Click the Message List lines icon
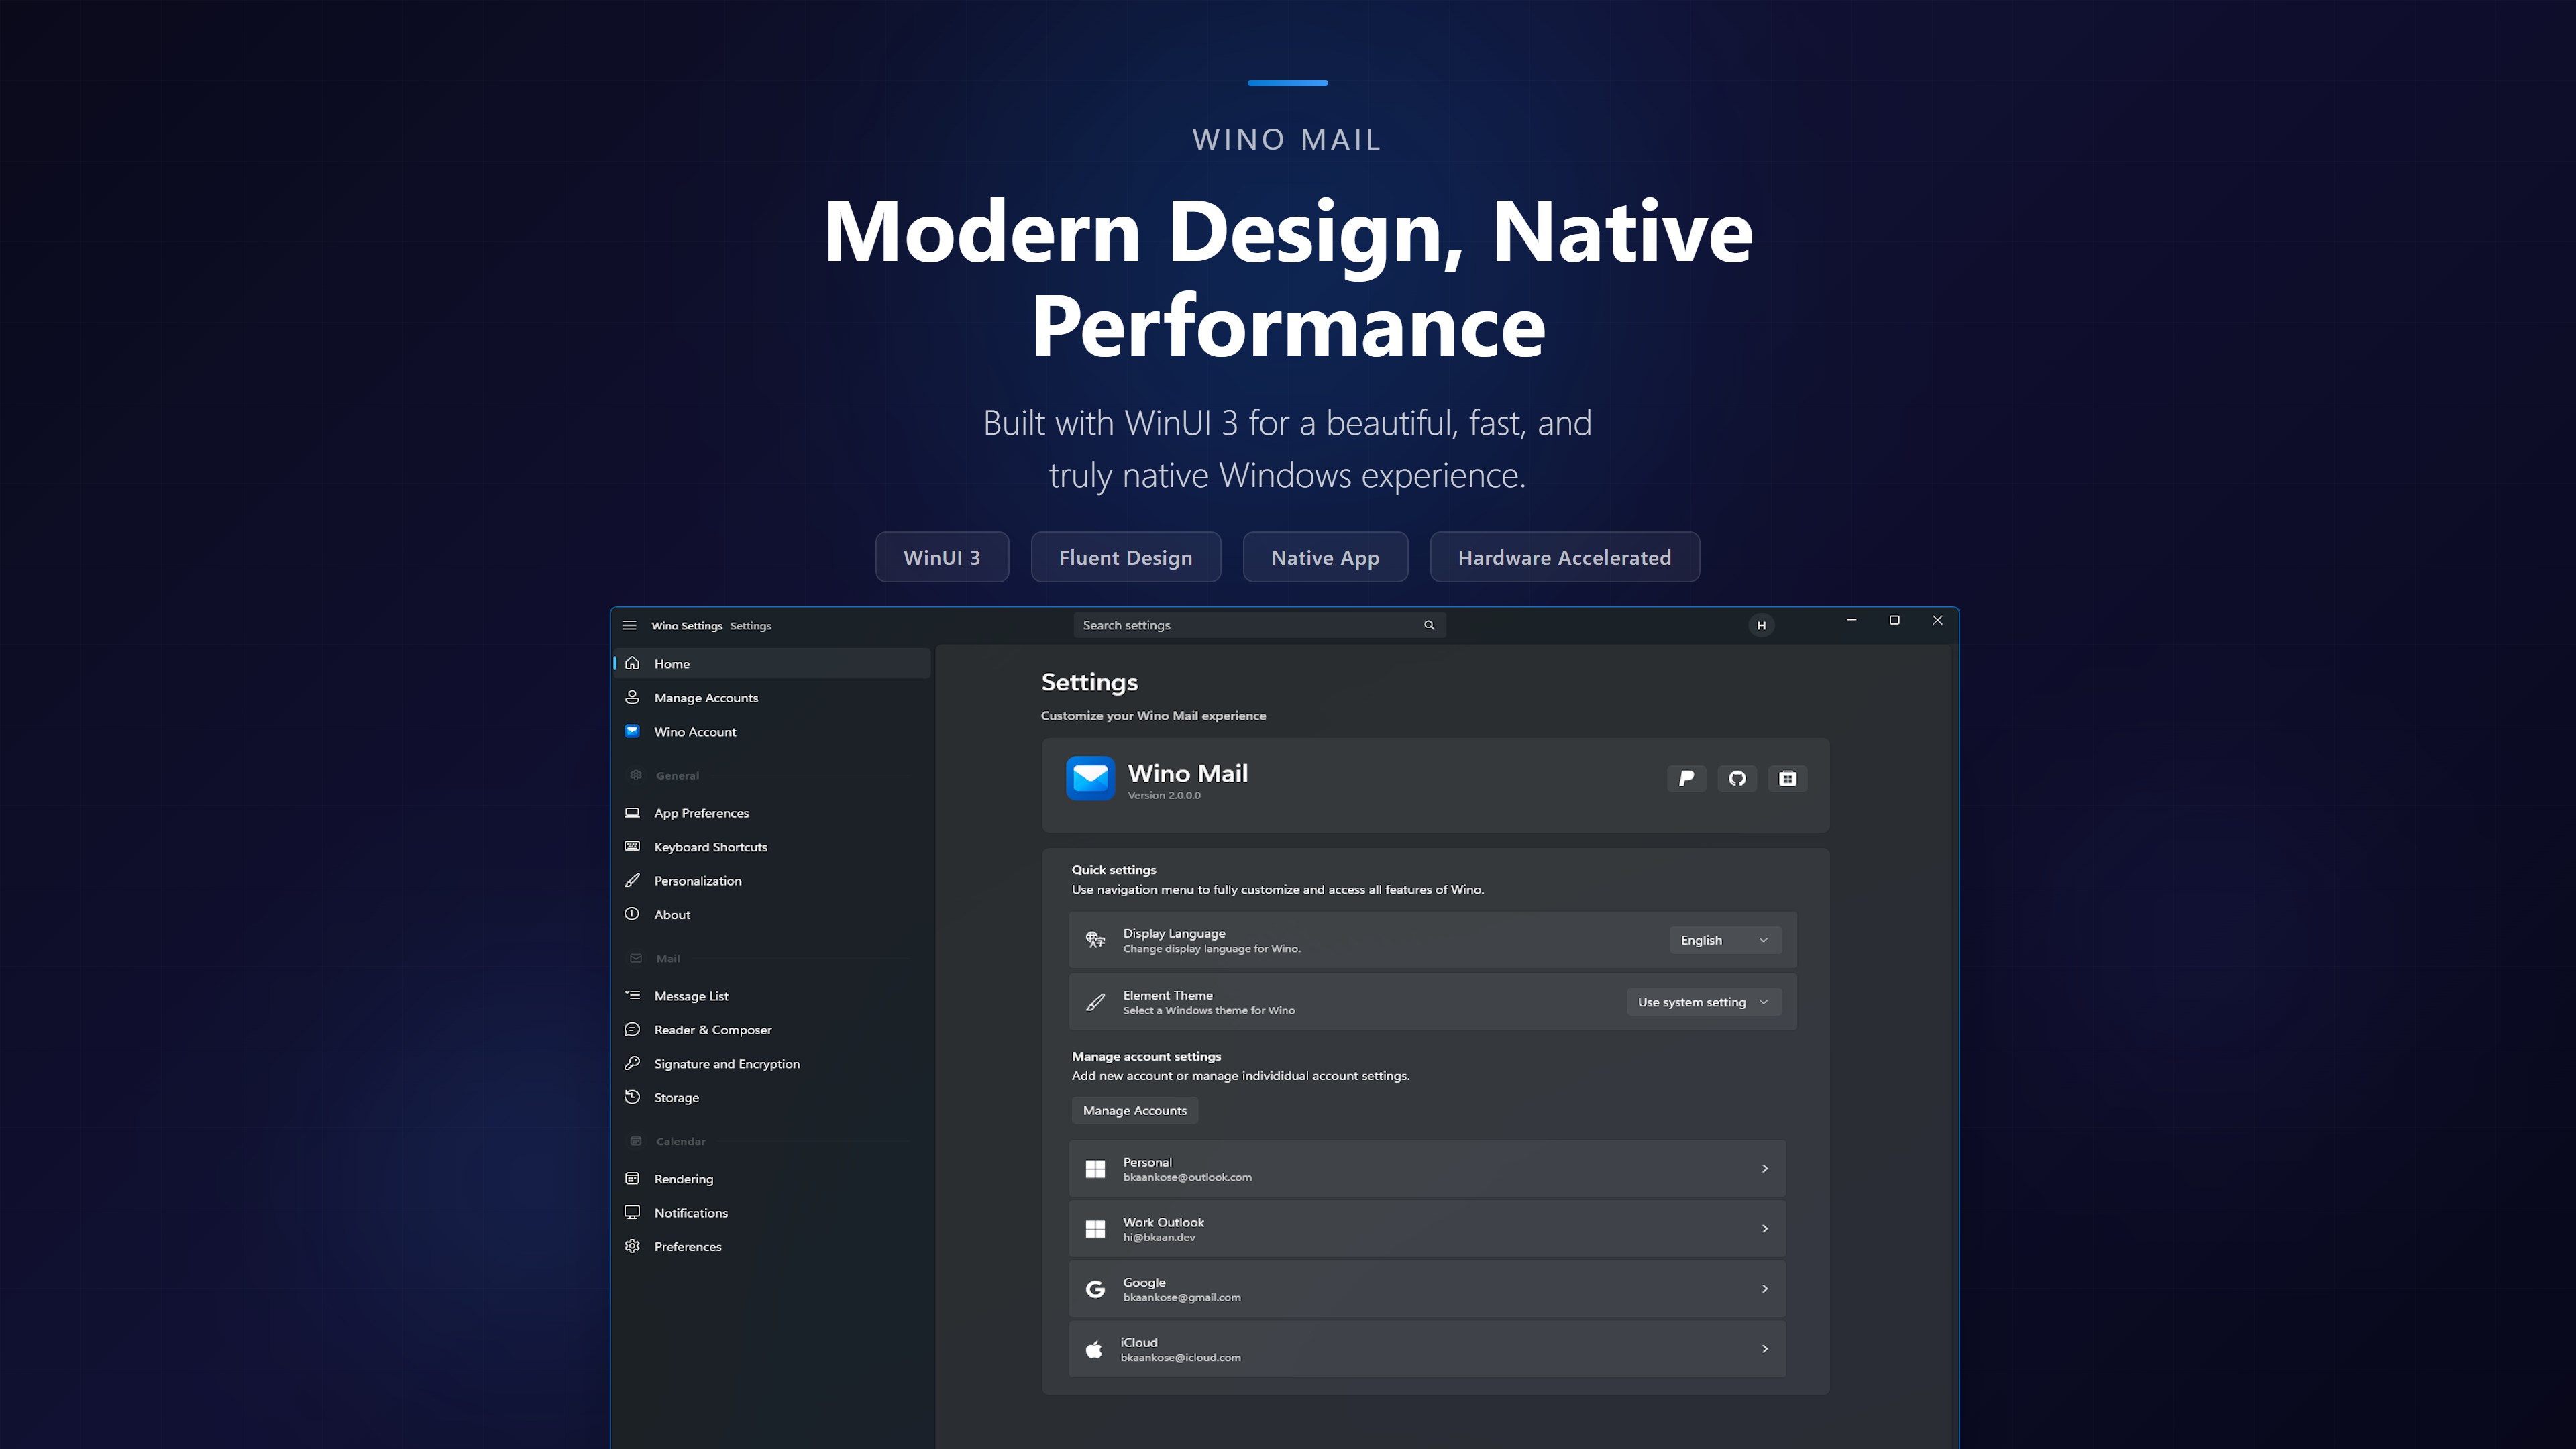 coord(632,995)
